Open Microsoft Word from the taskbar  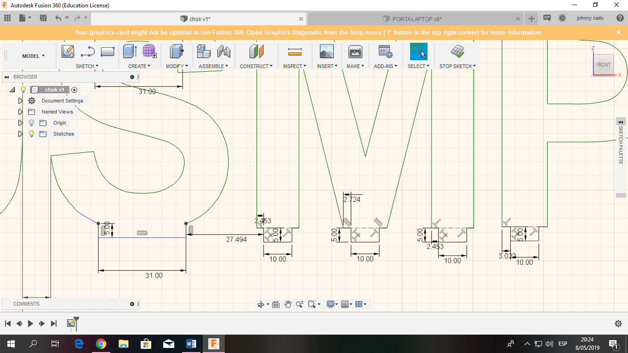[191, 343]
